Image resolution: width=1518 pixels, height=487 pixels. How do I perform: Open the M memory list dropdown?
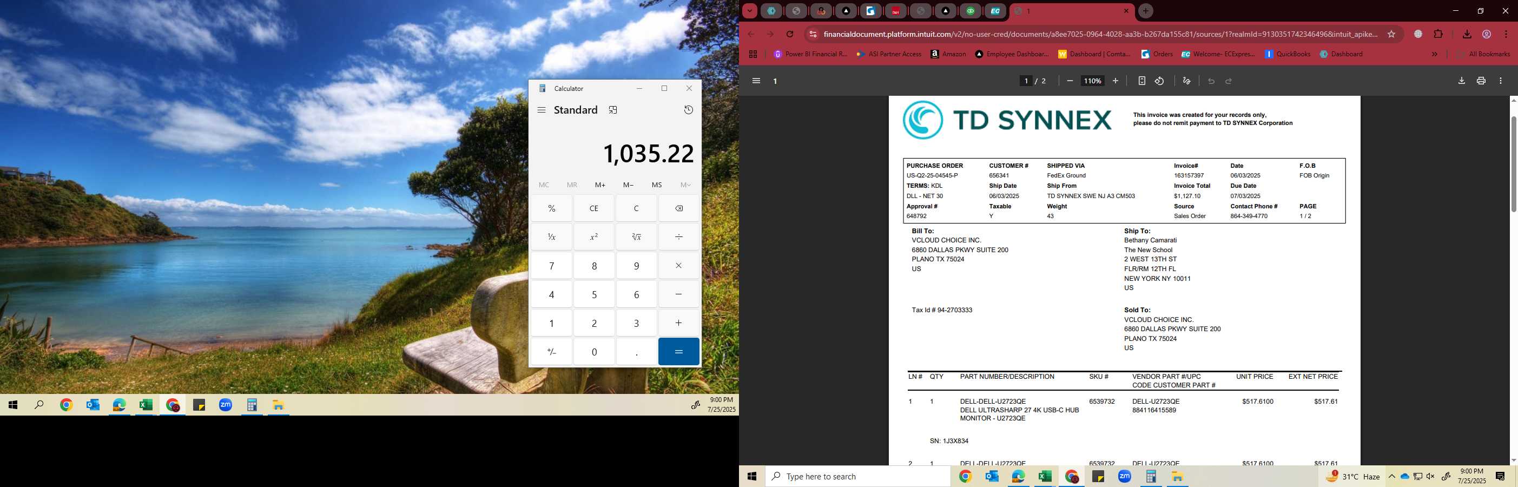685,185
